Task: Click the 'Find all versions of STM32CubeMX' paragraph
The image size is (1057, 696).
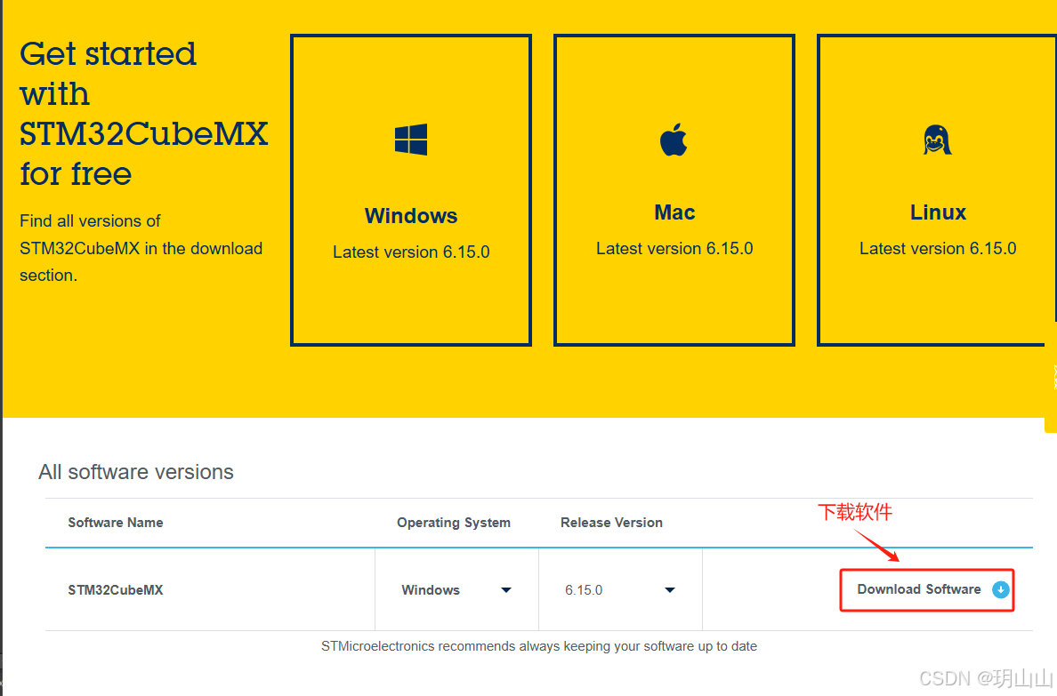Action: click(x=141, y=248)
